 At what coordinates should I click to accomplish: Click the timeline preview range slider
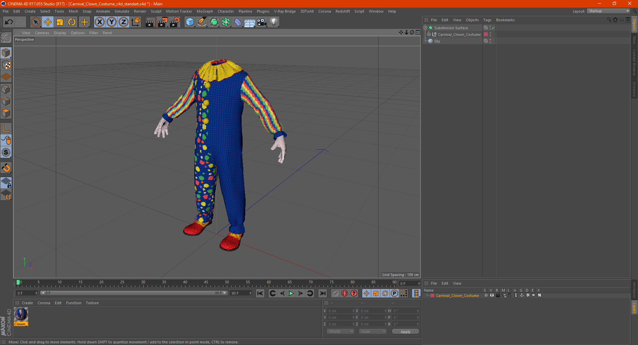[x=134, y=293]
